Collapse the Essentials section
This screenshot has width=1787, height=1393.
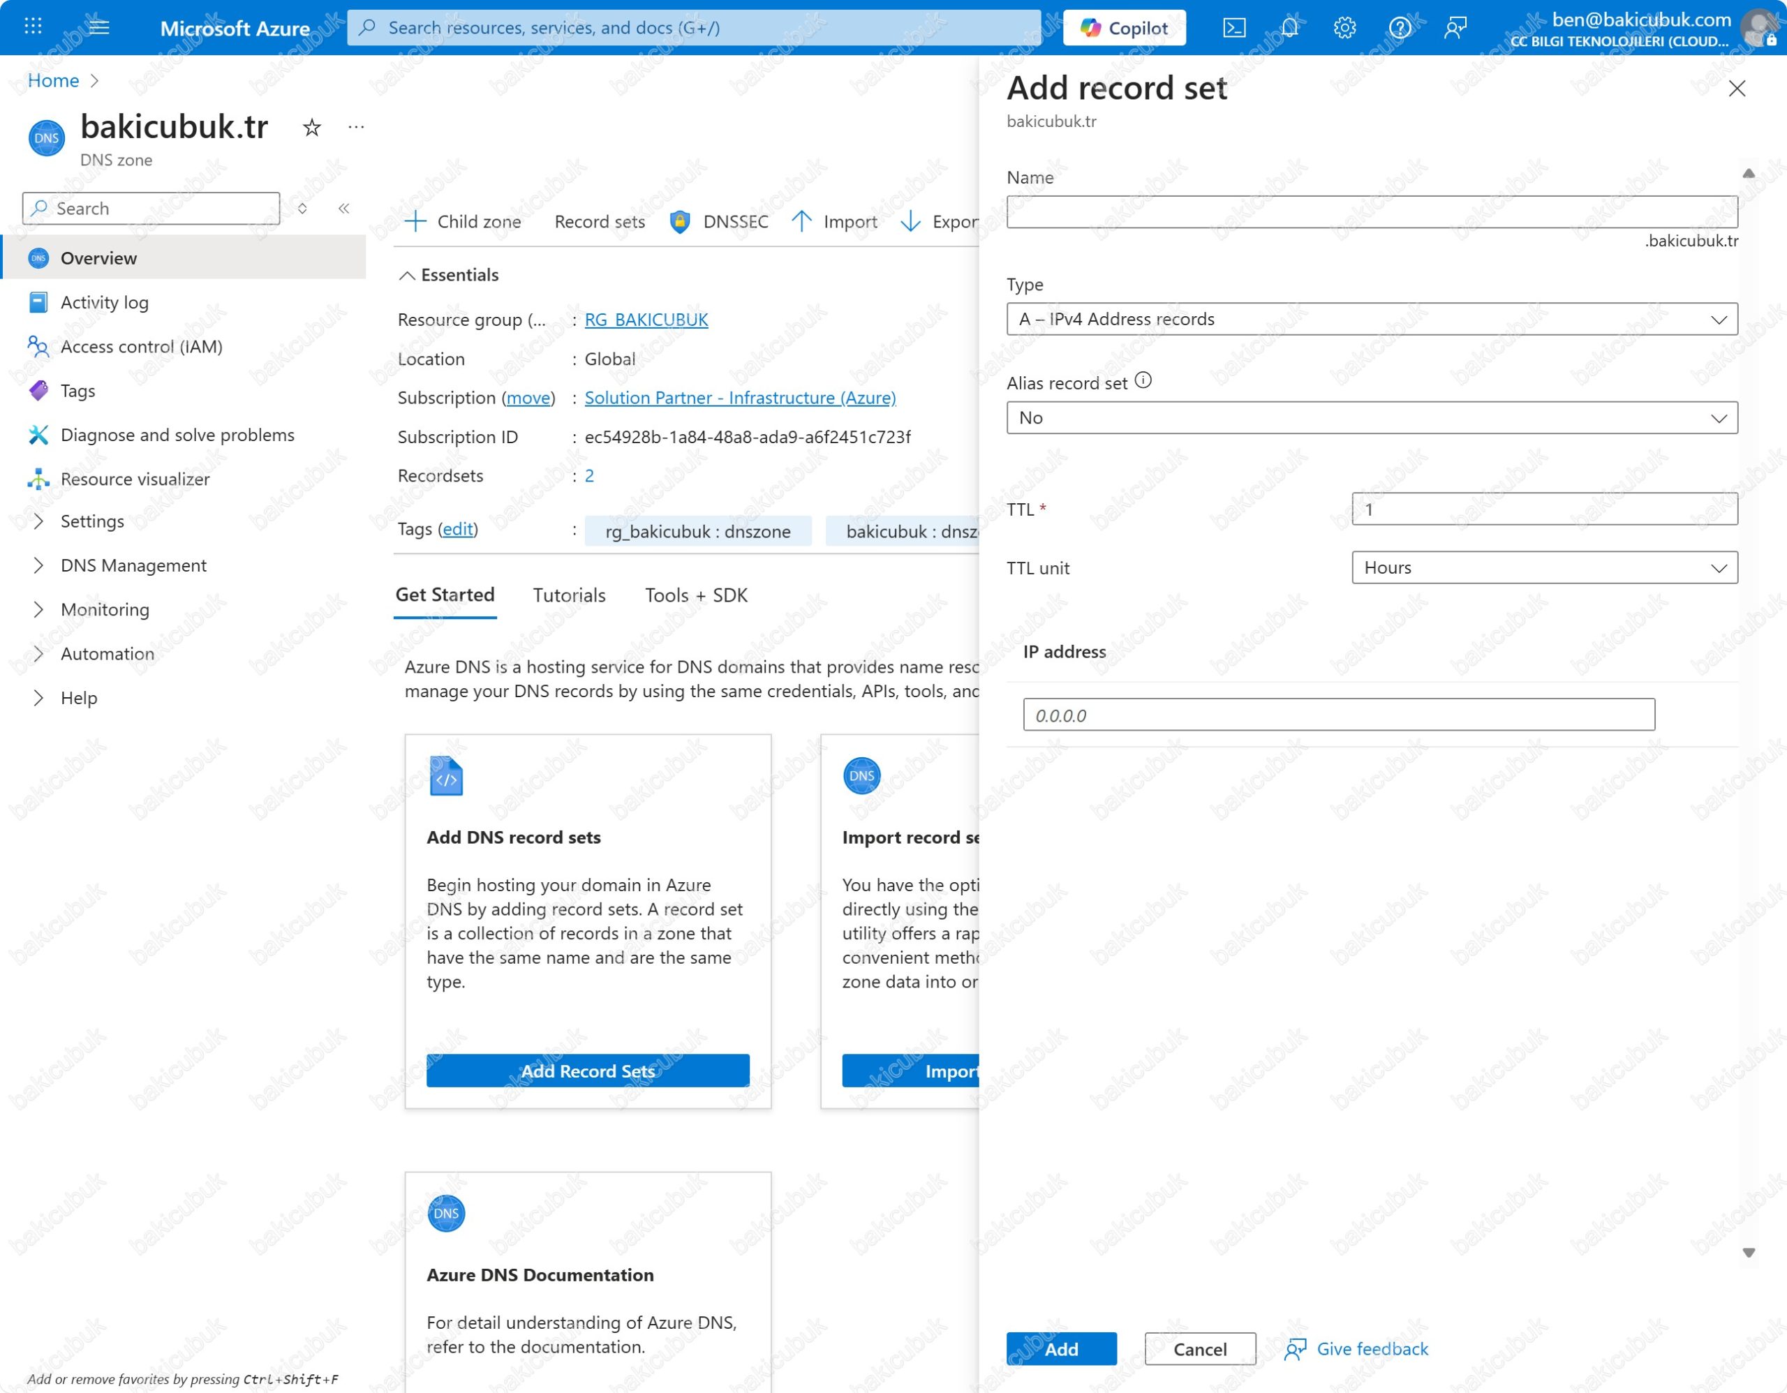[407, 276]
